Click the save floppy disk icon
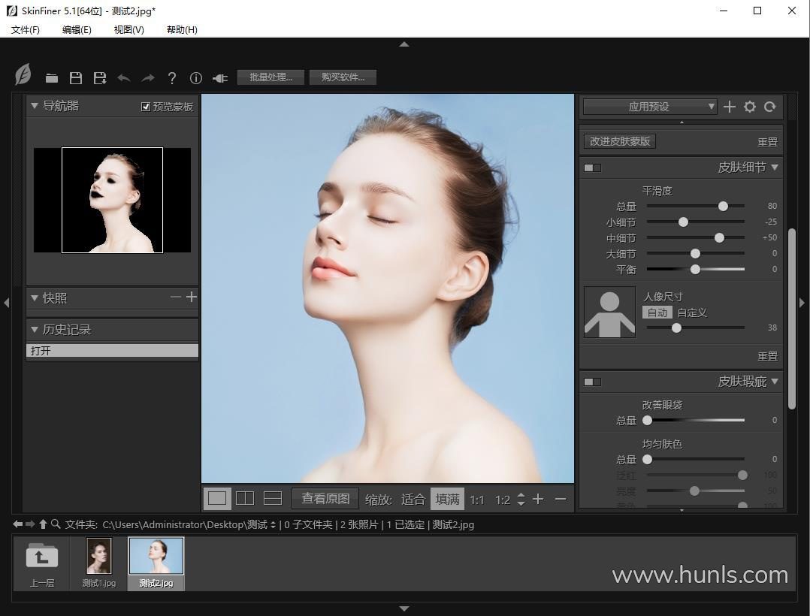The height and width of the screenshot is (616, 810). tap(76, 78)
